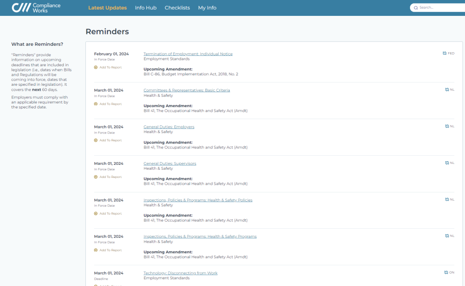Click the NL icon for General Duties: Employers
Viewport: 465px width, 286px height.
coord(447,126)
